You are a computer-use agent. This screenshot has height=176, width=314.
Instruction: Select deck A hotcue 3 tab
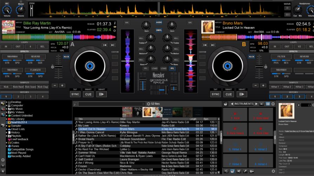point(31,97)
